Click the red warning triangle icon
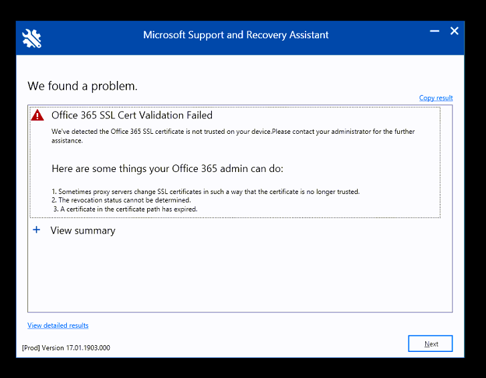486x378 pixels. tap(37, 115)
